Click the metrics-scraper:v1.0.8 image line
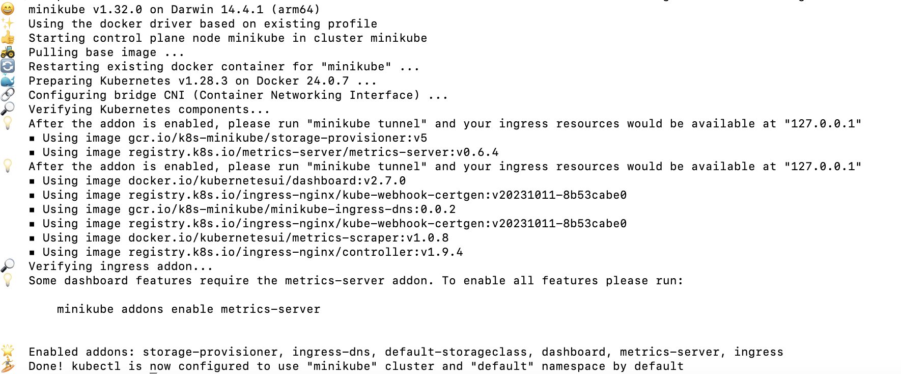Image resolution: width=901 pixels, height=374 pixels. coord(239,238)
